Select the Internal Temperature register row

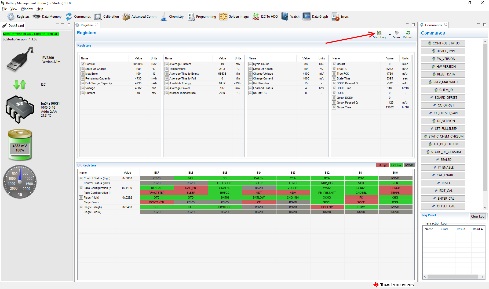(204, 93)
